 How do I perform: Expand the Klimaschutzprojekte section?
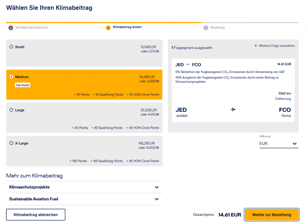[156, 187]
